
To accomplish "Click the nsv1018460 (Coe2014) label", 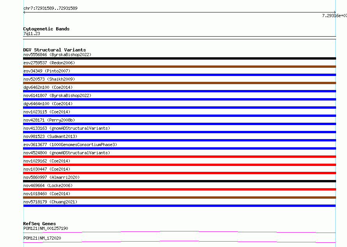I will point(47,194).
